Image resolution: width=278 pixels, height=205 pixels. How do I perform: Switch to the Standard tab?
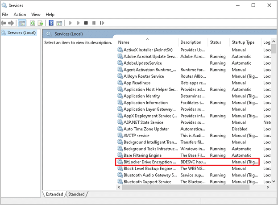[x=76, y=194]
